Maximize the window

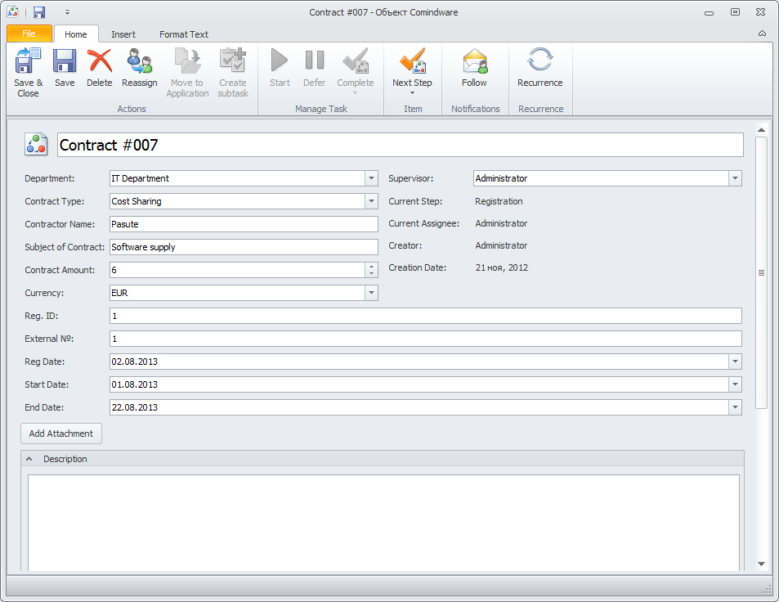pyautogui.click(x=735, y=12)
